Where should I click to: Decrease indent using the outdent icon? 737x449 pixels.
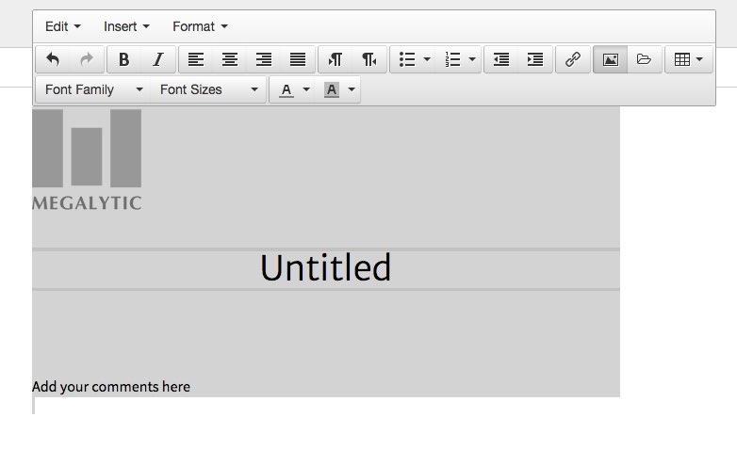click(501, 59)
